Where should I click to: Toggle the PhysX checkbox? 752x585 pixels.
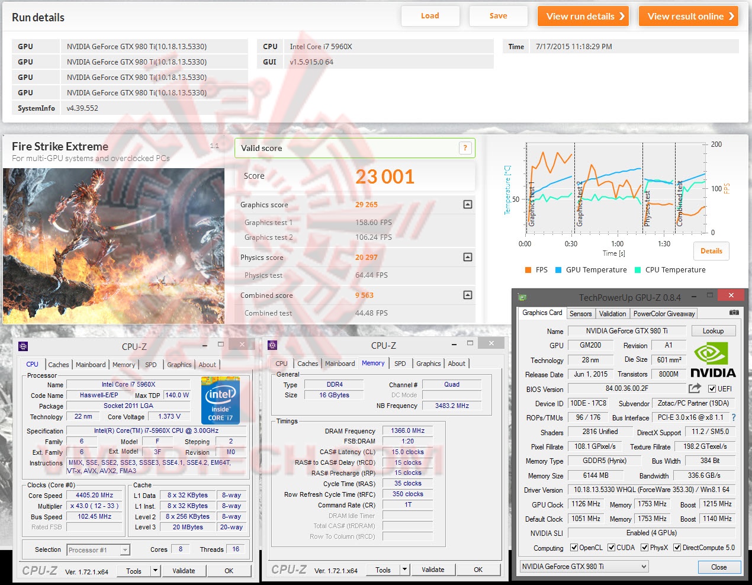pyautogui.click(x=644, y=548)
